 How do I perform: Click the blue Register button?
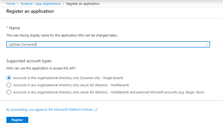[x=17, y=120]
